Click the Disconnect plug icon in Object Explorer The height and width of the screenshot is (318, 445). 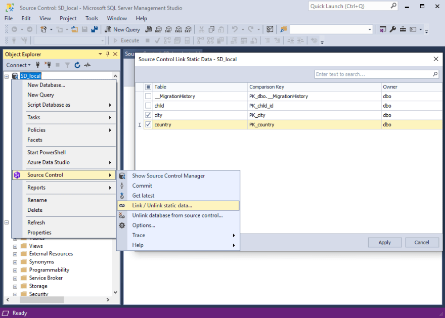click(48, 65)
